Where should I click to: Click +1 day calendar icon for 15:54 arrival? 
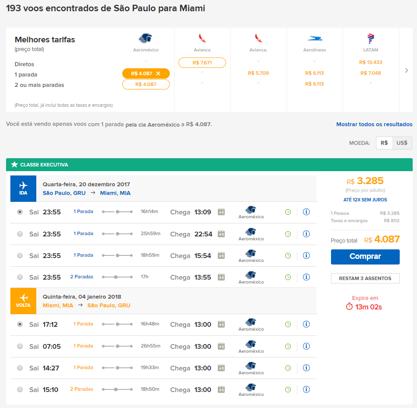click(221, 255)
